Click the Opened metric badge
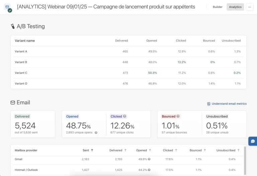The image size is (257, 176). click(72, 116)
